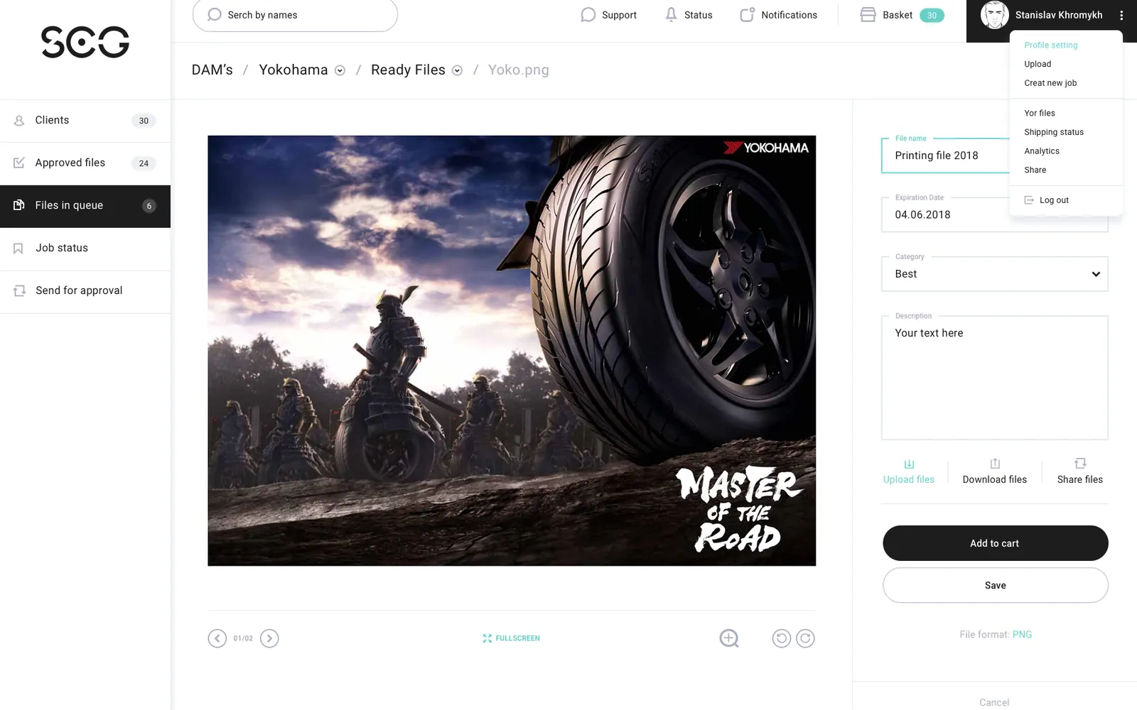Click the Description text area
1137x710 pixels.
(x=995, y=378)
